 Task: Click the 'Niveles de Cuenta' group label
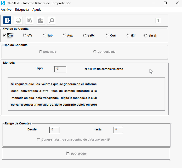[x=15, y=29]
